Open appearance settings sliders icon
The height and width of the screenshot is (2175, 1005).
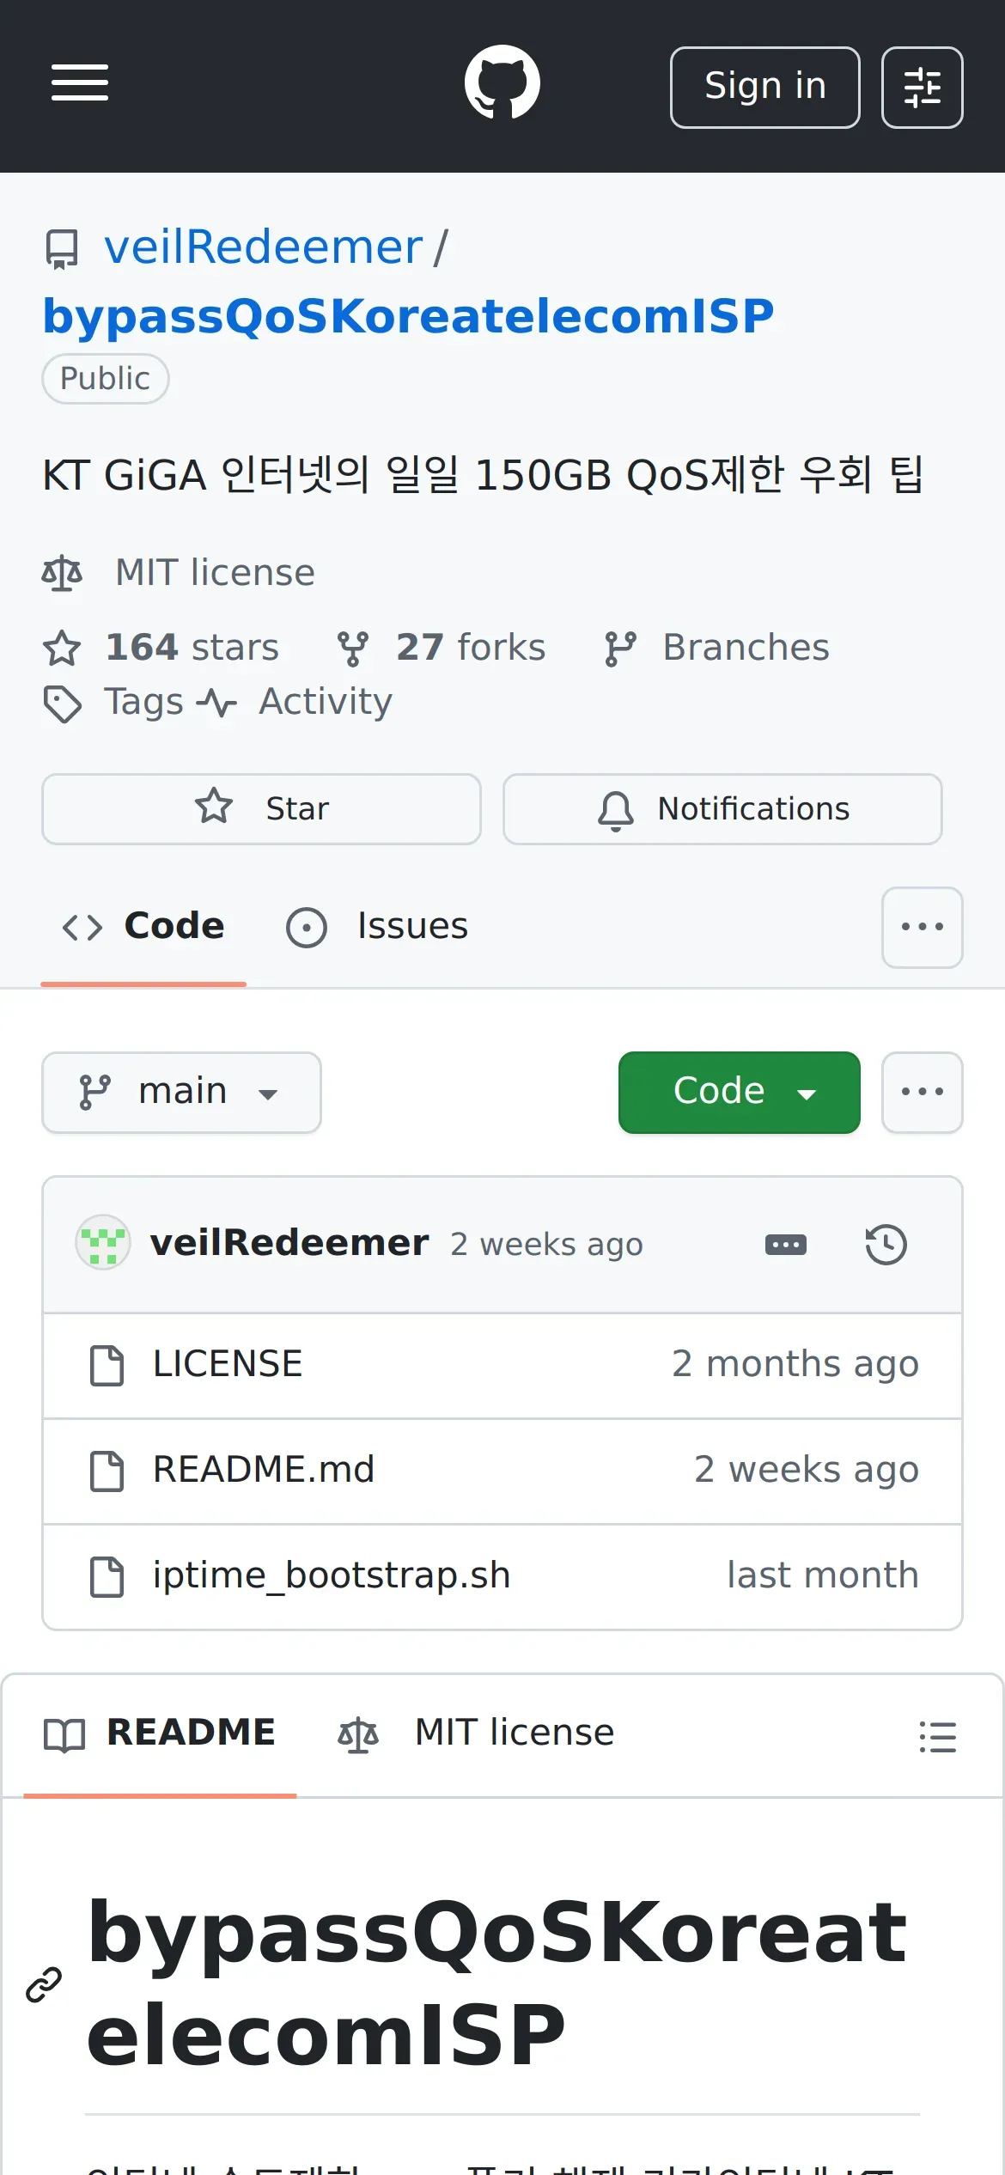tap(922, 88)
